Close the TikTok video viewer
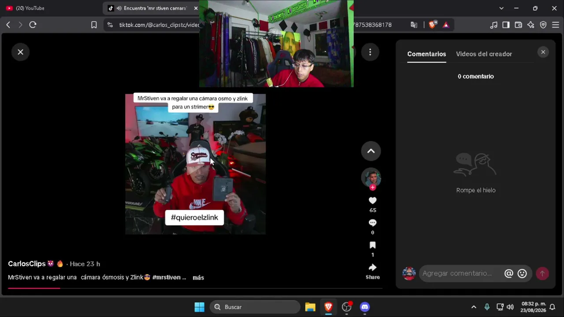Screen dimensions: 564x317 point(20,52)
